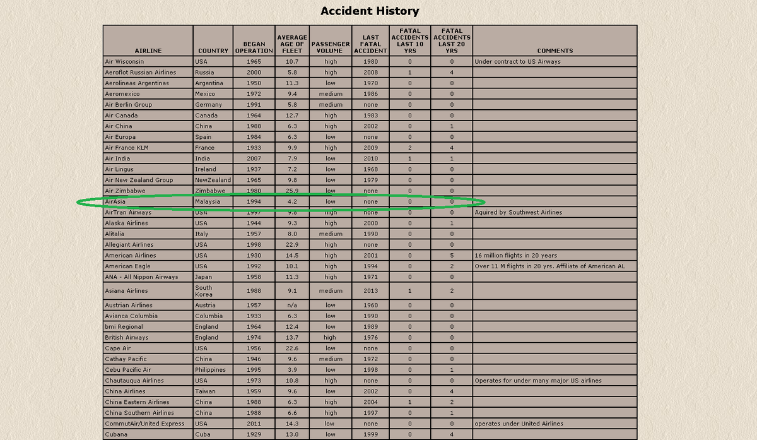Image resolution: width=757 pixels, height=440 pixels.
Task: Select American Eagle airline name
Action: coord(128,266)
